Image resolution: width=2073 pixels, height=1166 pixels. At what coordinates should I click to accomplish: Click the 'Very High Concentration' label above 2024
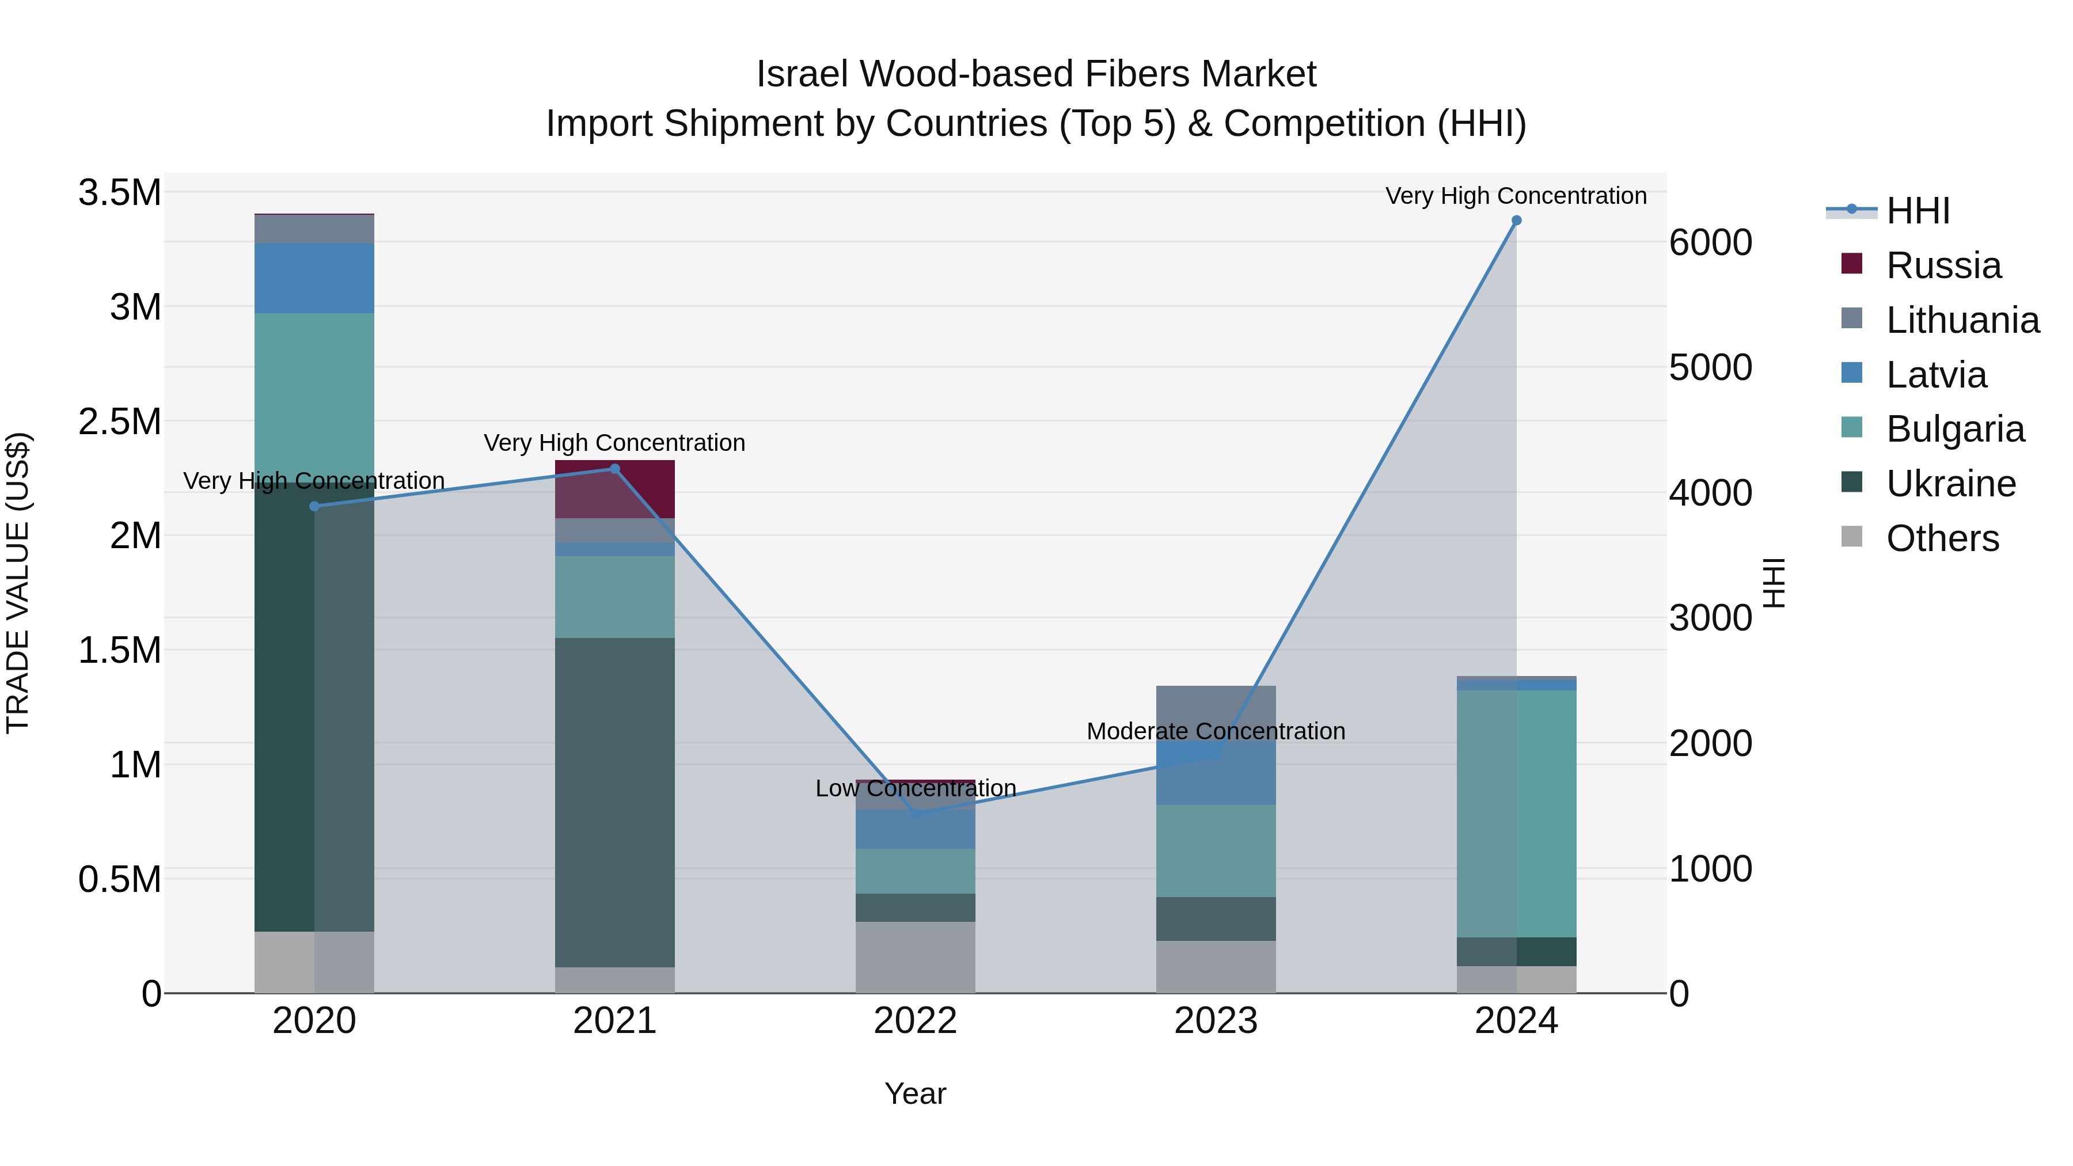click(x=1516, y=196)
